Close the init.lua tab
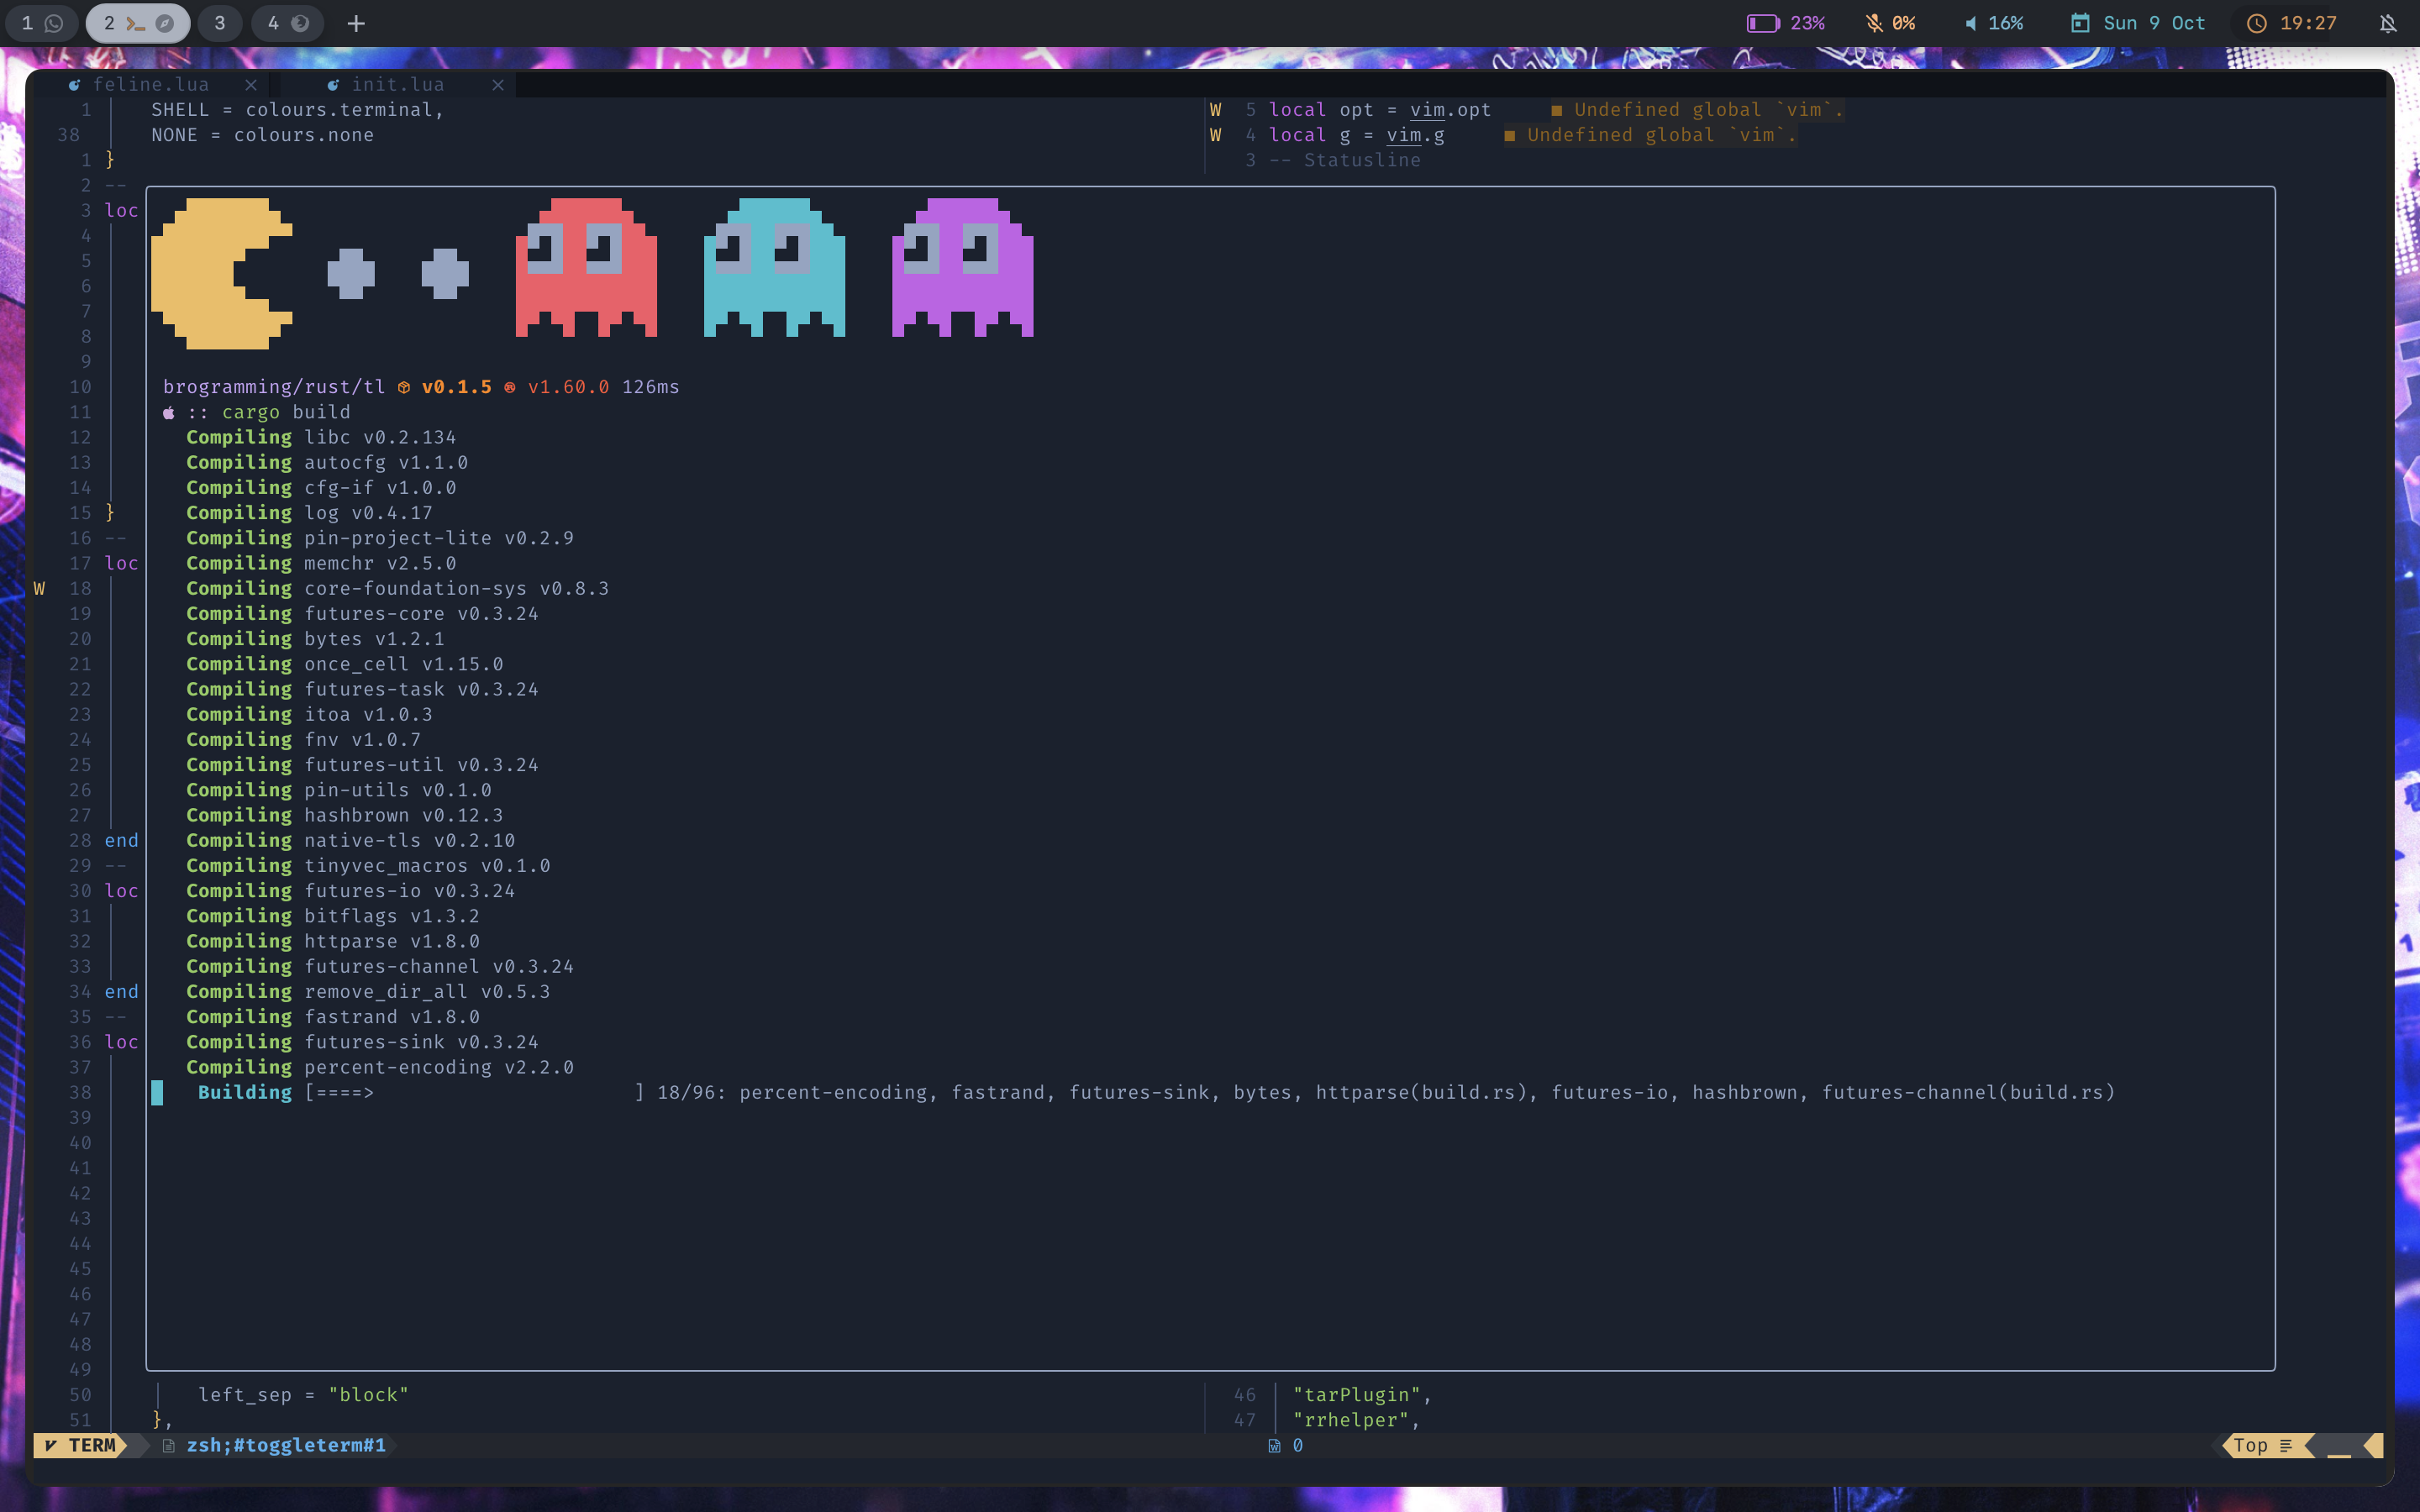Image resolution: width=2420 pixels, height=1512 pixels. tap(498, 85)
